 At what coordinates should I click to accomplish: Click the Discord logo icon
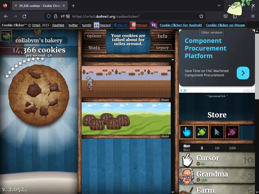(x=96, y=25)
